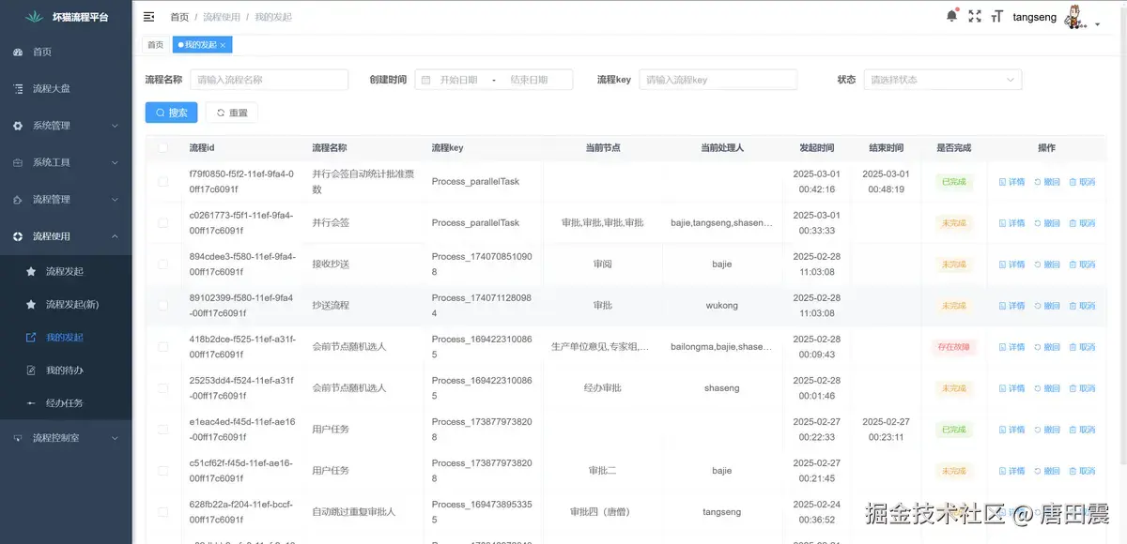Click the 发起时间 column header
Viewport: 1127px width, 544px height.
[x=816, y=148]
